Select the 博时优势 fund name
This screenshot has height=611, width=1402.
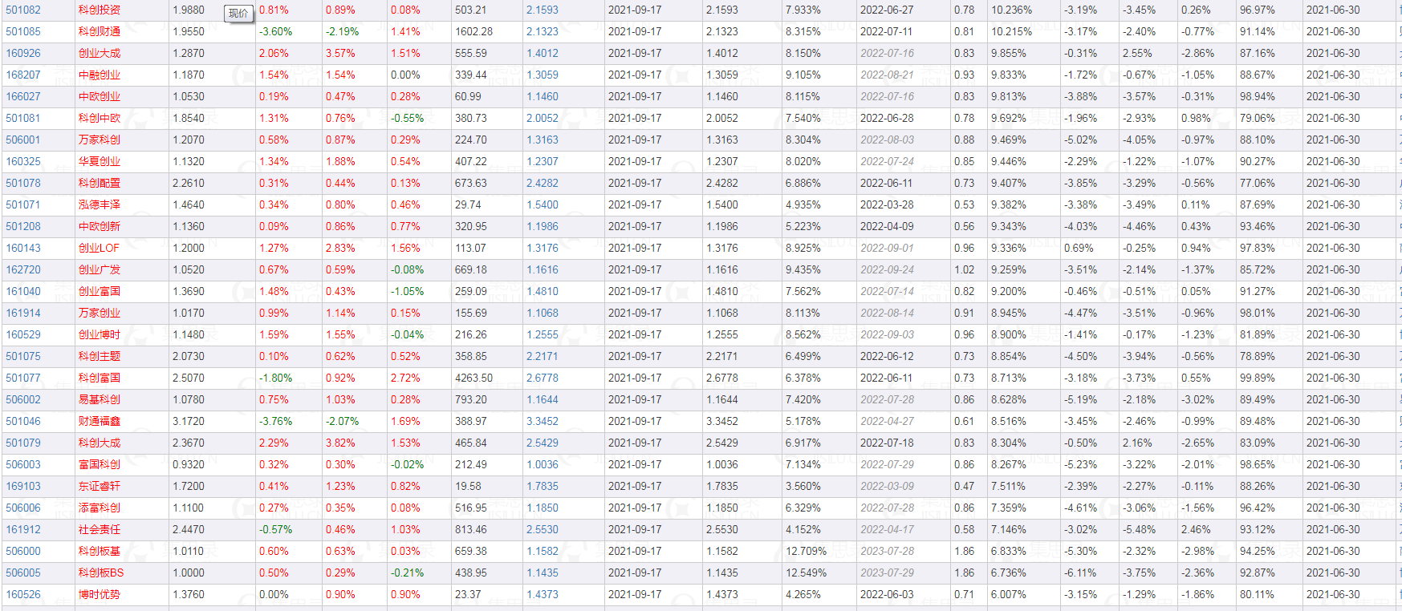click(100, 594)
